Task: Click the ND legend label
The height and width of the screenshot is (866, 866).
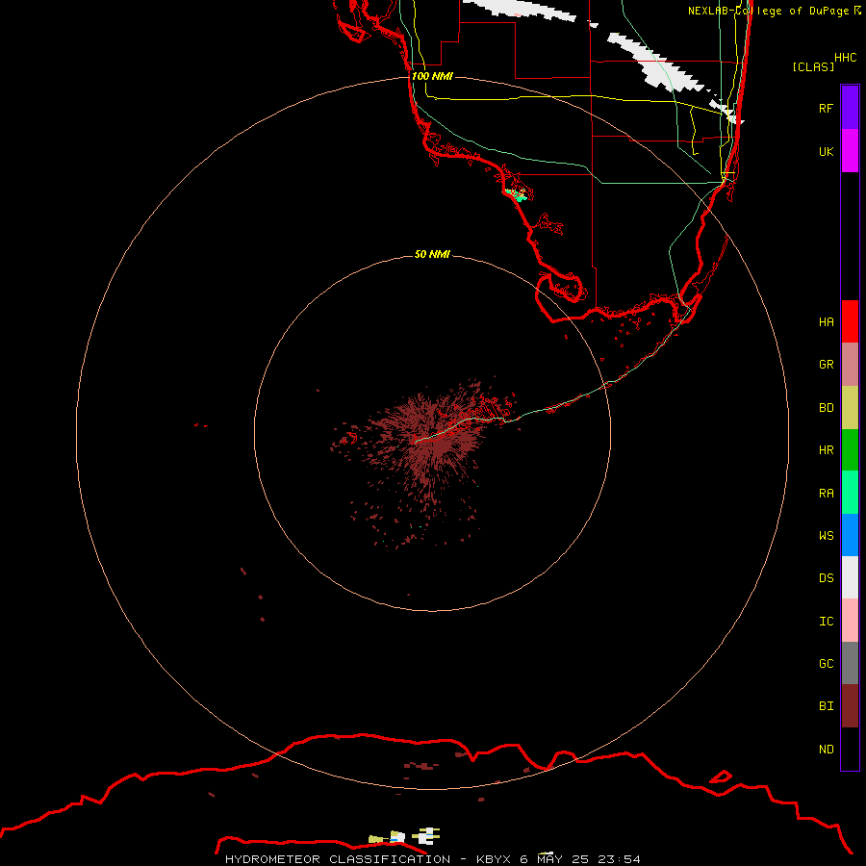Action: click(826, 749)
